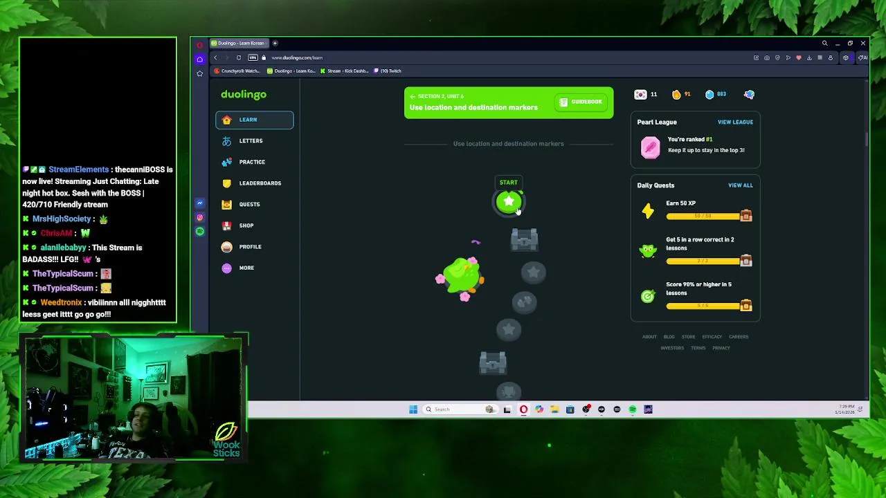Screen dimensions: 886x498
Task: Open the Learn section in Duolingo sidebar
Action: click(x=254, y=120)
